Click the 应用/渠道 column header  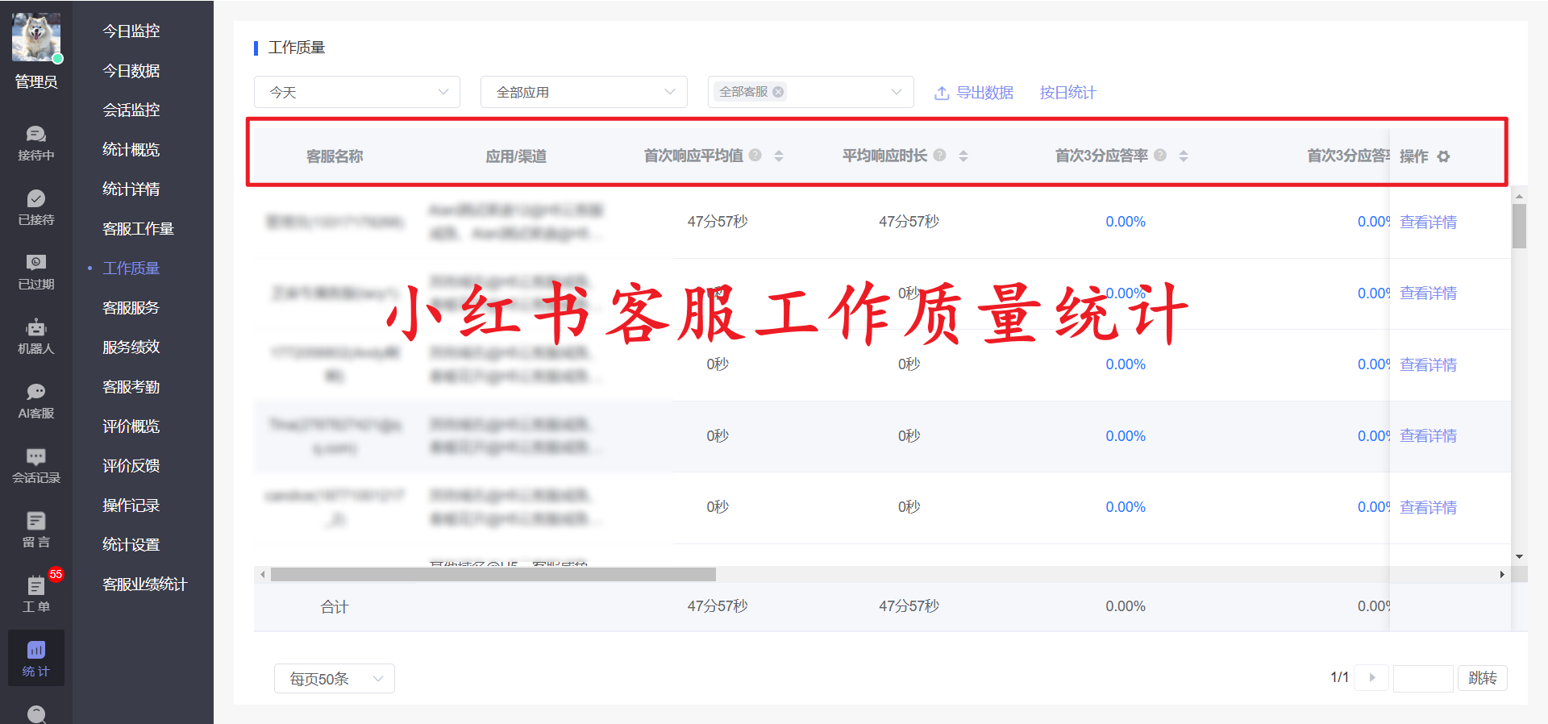click(x=516, y=156)
